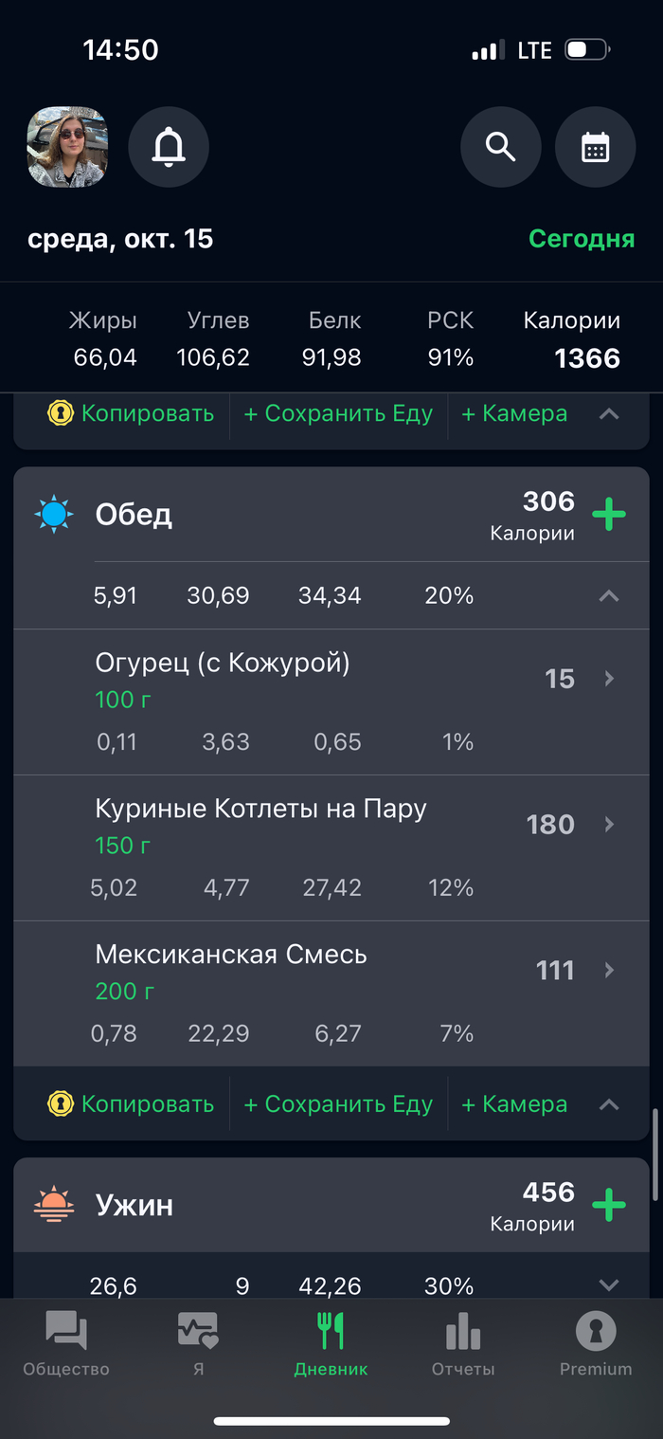Collapse the Обед nutrient summary chevron

(609, 596)
